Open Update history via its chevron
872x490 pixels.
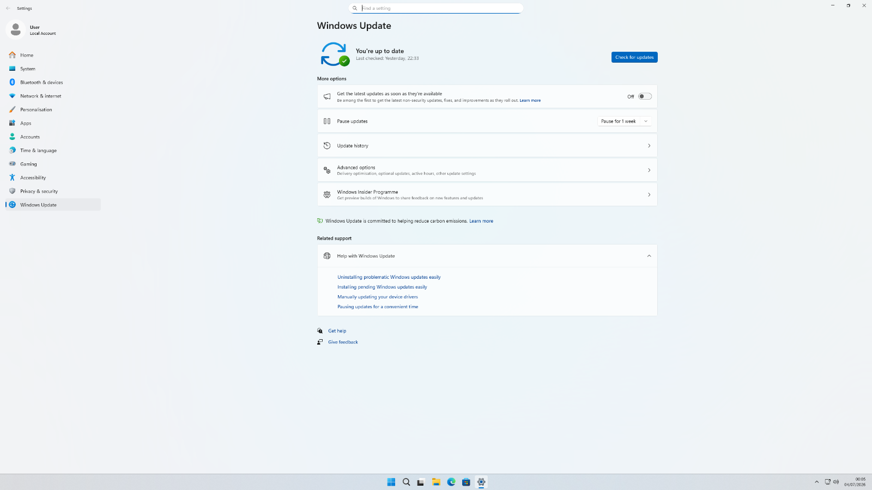coord(649,146)
